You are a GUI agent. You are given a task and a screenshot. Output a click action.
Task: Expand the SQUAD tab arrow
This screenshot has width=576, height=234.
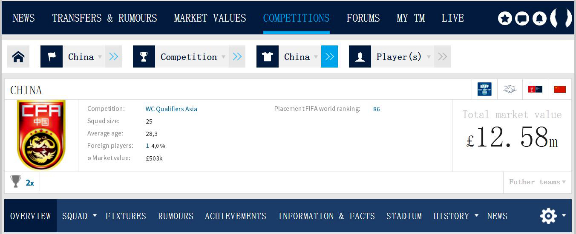click(x=95, y=215)
